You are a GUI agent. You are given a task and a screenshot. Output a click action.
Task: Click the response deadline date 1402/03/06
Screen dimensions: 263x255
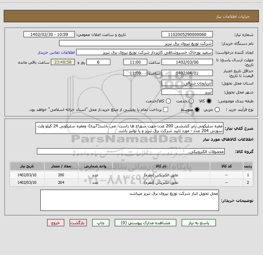[x=187, y=62]
